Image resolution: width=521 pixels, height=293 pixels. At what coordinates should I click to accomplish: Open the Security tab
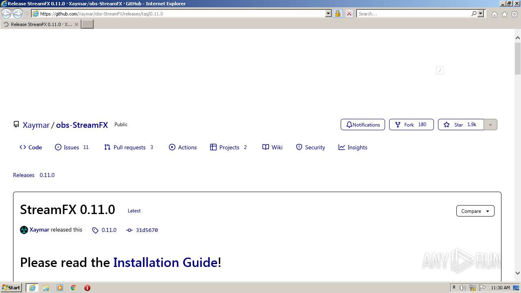pos(311,147)
